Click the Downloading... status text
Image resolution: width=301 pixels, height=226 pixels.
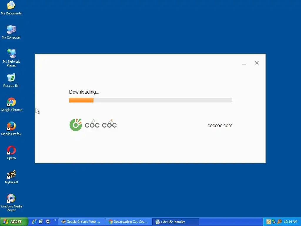84,92
